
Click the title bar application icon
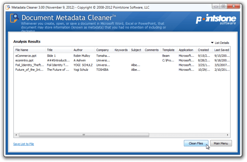point(8,7)
